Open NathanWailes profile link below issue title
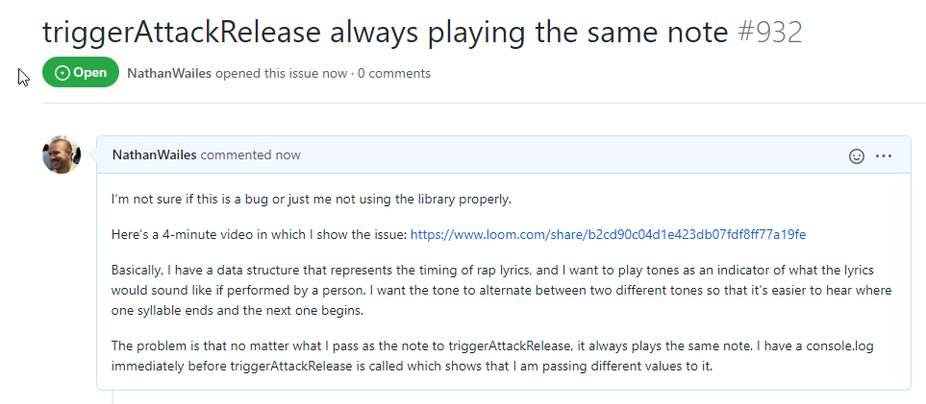The image size is (926, 404). [171, 73]
